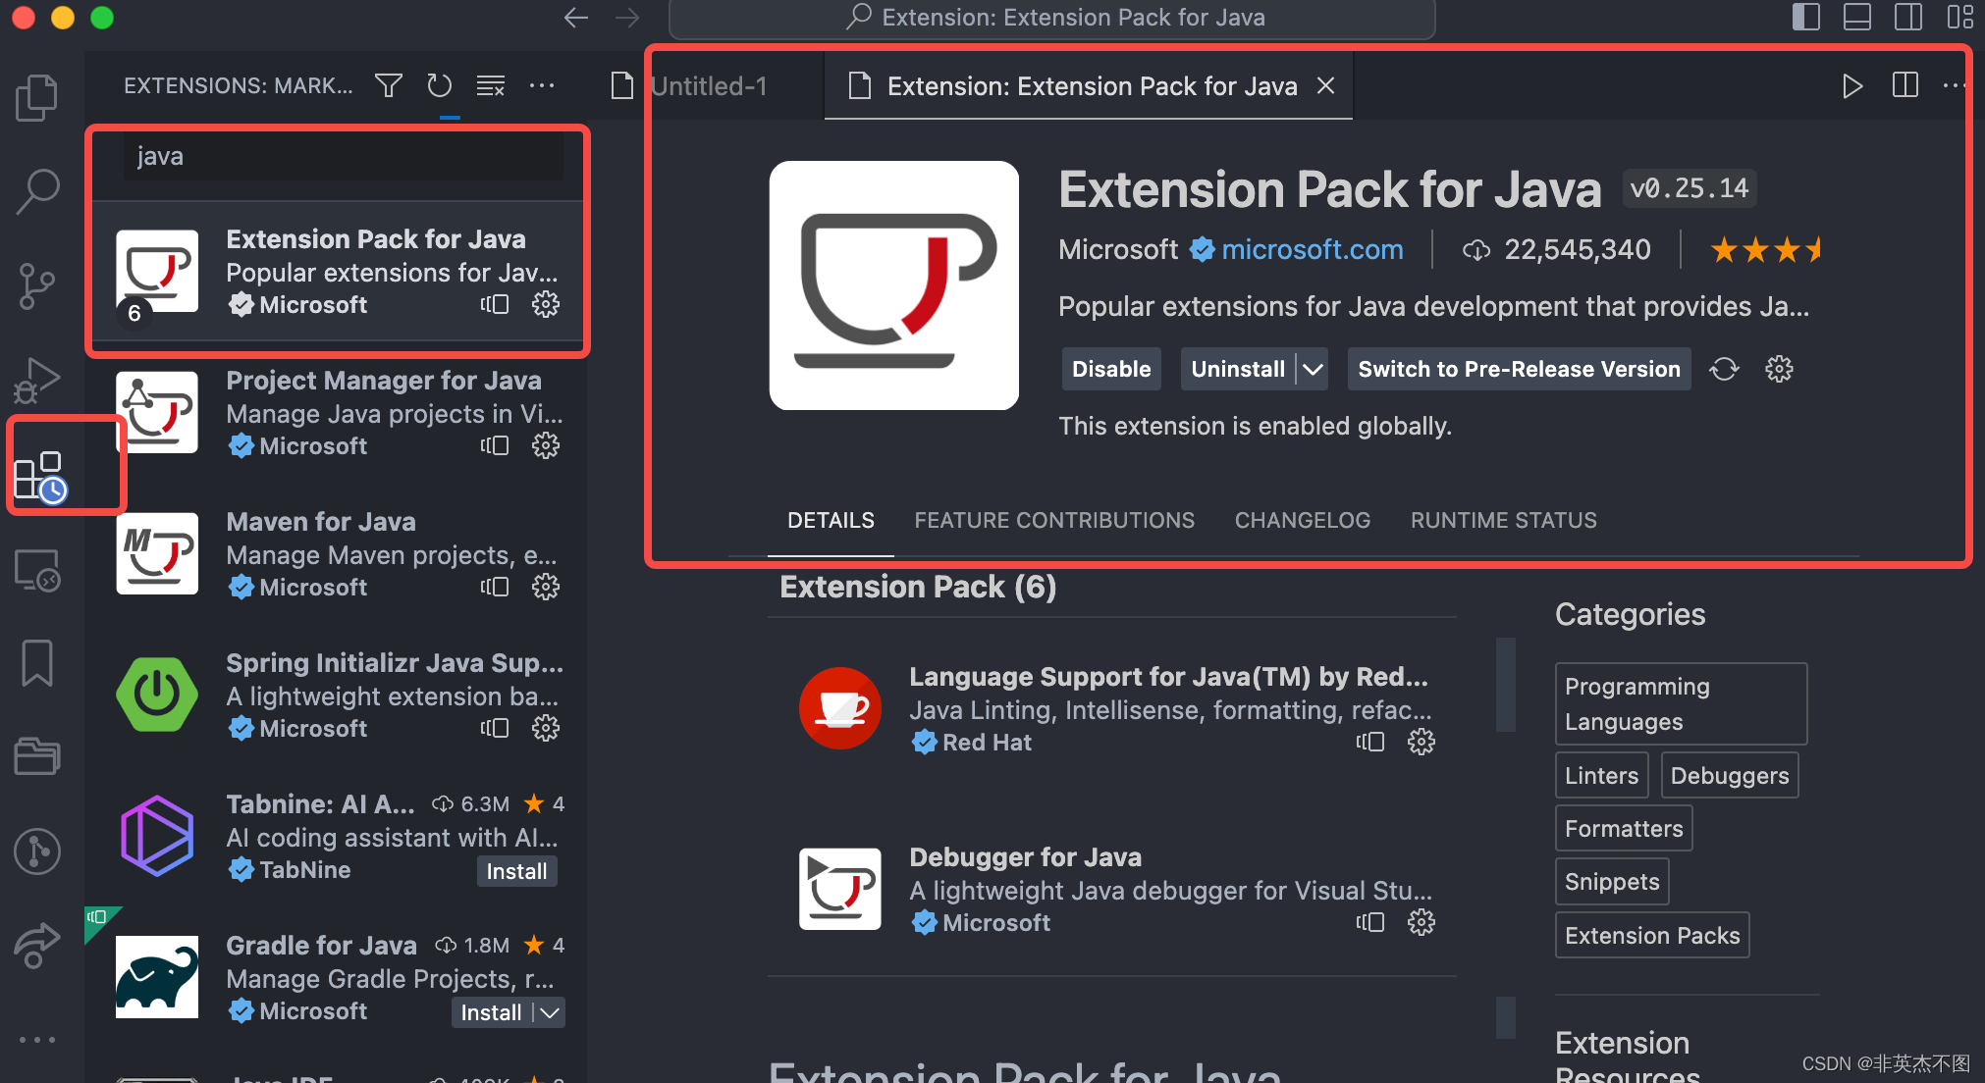Clear extensions search results icon
Screen dimensions: 1985x1083
point(490,86)
